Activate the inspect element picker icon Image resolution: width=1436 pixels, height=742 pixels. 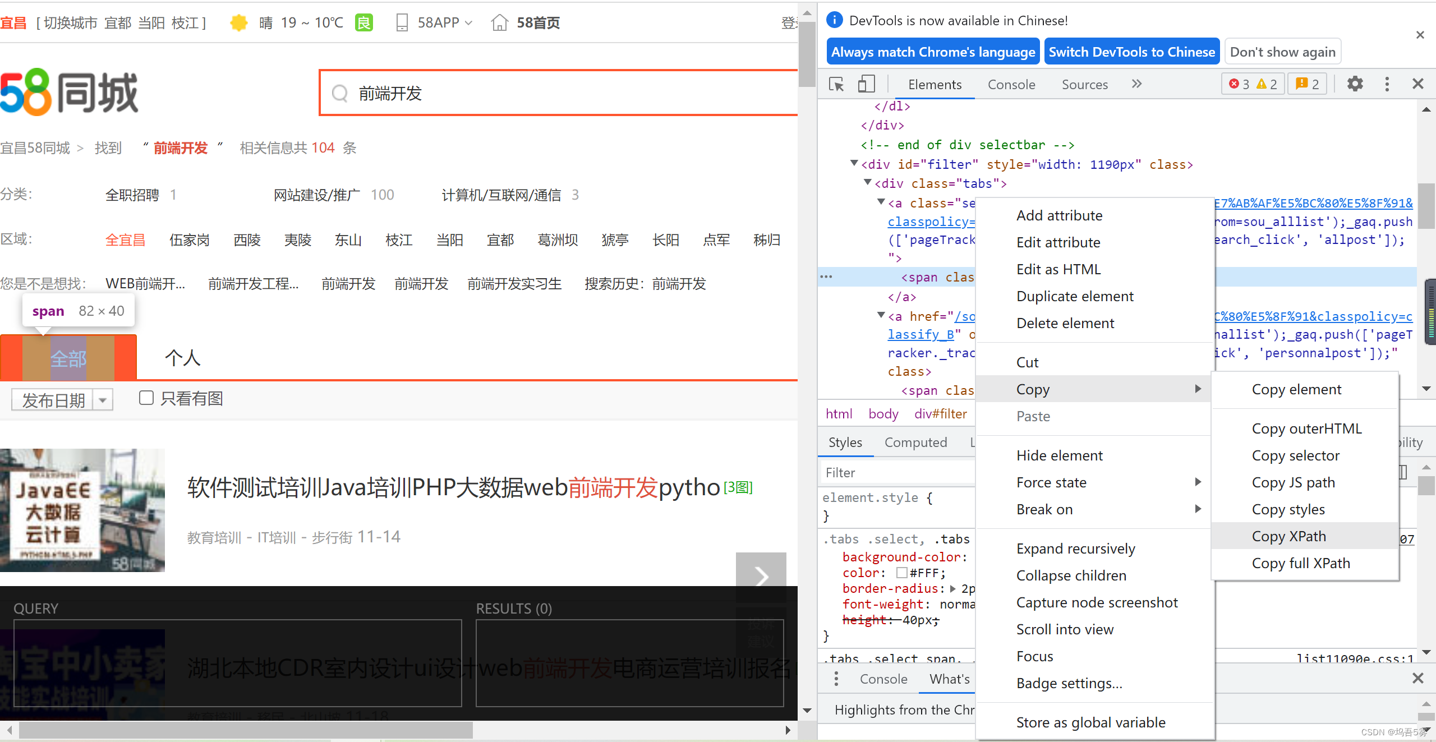pyautogui.click(x=836, y=84)
